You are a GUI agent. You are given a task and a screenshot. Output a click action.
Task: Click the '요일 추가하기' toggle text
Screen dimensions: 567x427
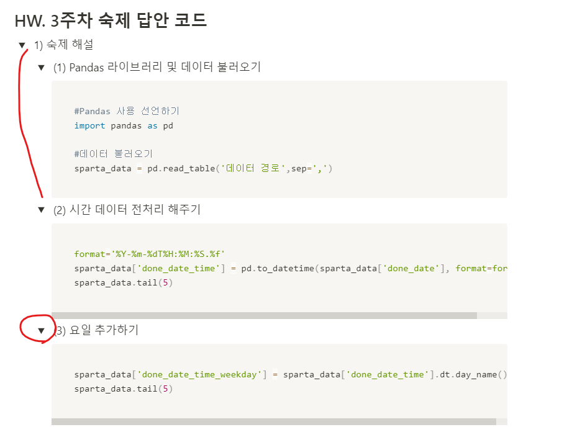tap(104, 330)
